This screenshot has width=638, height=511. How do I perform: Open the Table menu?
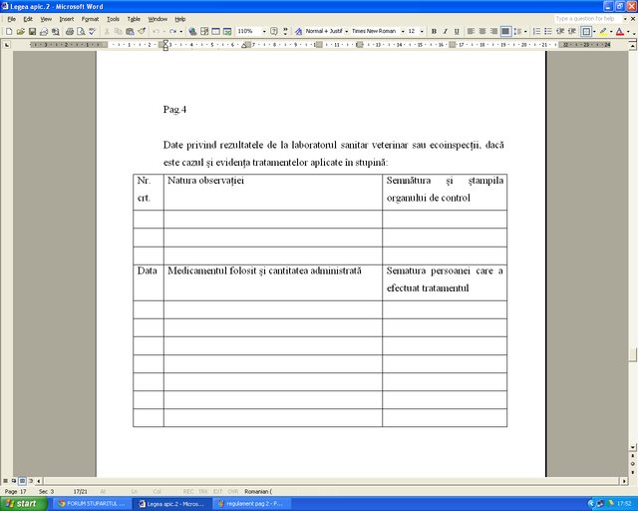point(134,19)
